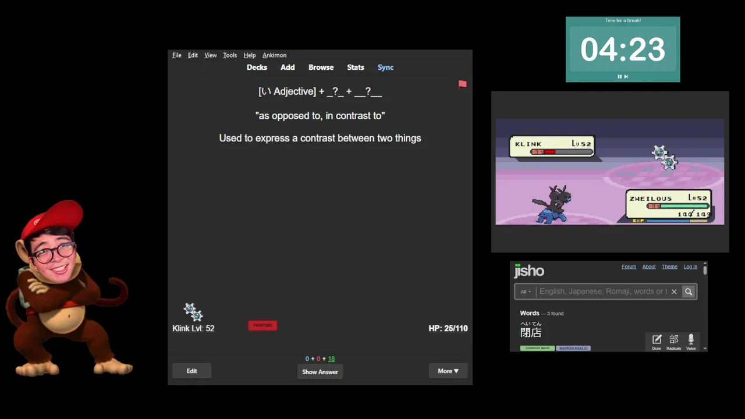Screen dimensions: 745x419
Task: Open the Edit menu in Anki
Action: pos(193,55)
